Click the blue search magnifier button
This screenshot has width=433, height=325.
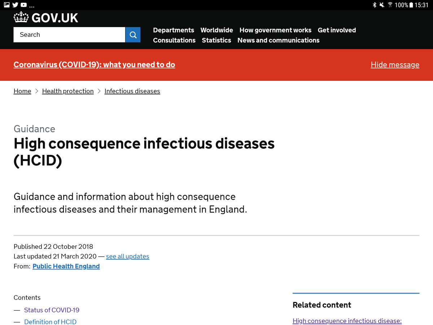133,35
